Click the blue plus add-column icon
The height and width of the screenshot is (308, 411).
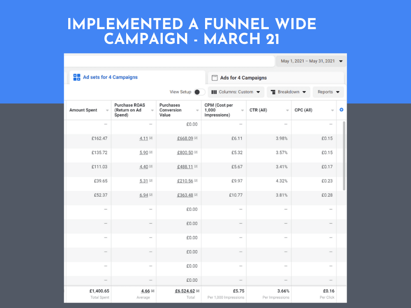(341, 110)
